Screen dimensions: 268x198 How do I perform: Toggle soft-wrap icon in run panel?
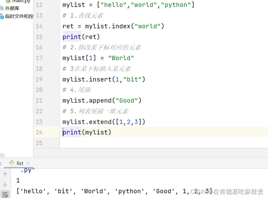pyautogui.click(x=5, y=195)
